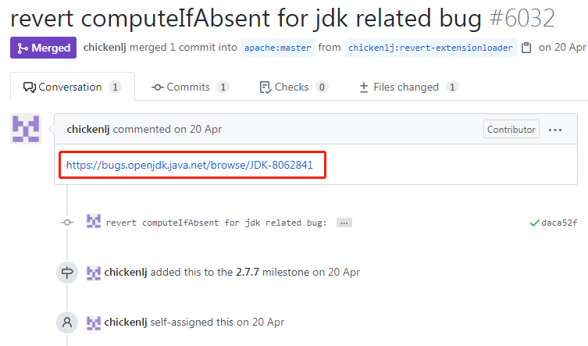Open the three-dot comment options menu
The image size is (588, 346).
point(555,130)
